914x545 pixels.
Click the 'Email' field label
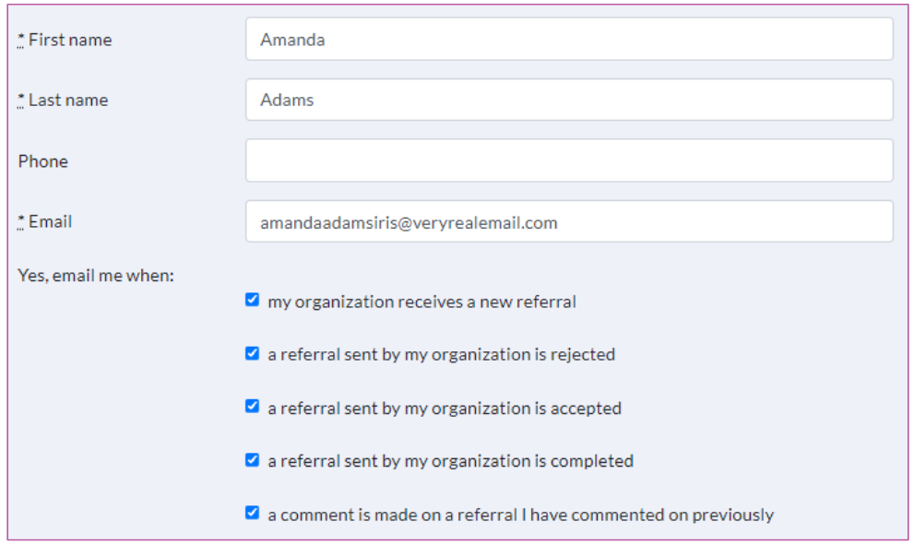click(x=50, y=221)
